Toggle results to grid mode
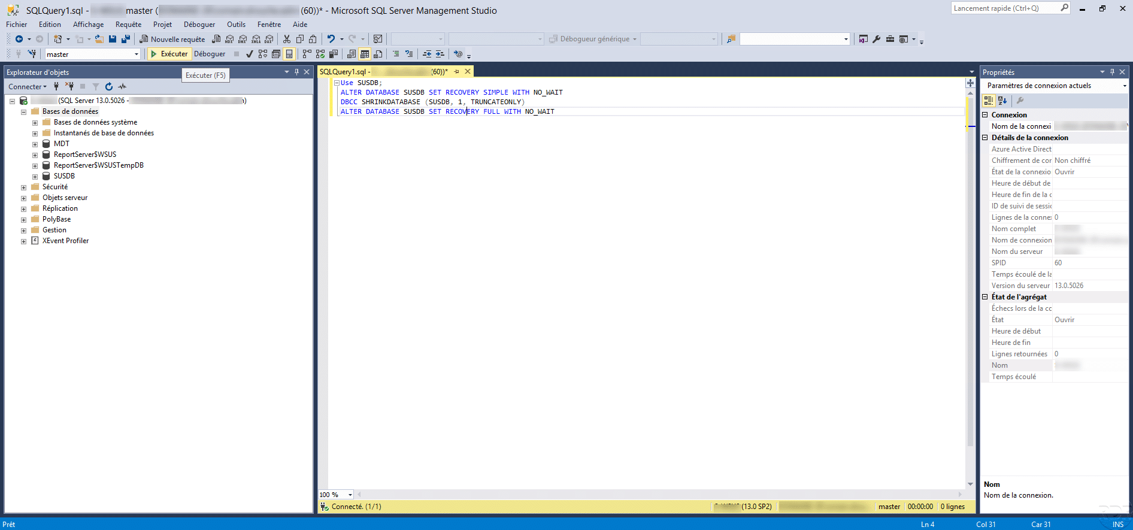The height and width of the screenshot is (530, 1133). tap(365, 54)
